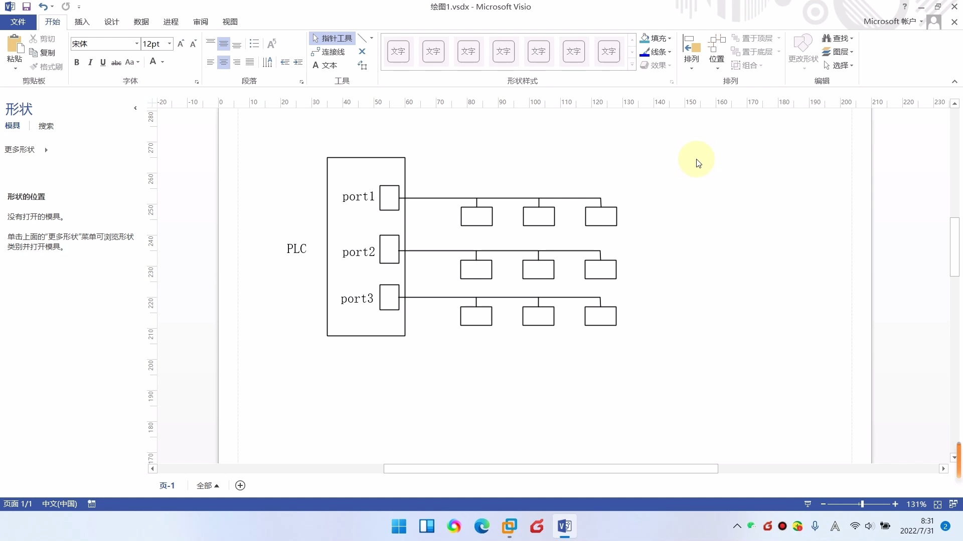Select the 指针工具 (Pointer Tool)

point(331,38)
